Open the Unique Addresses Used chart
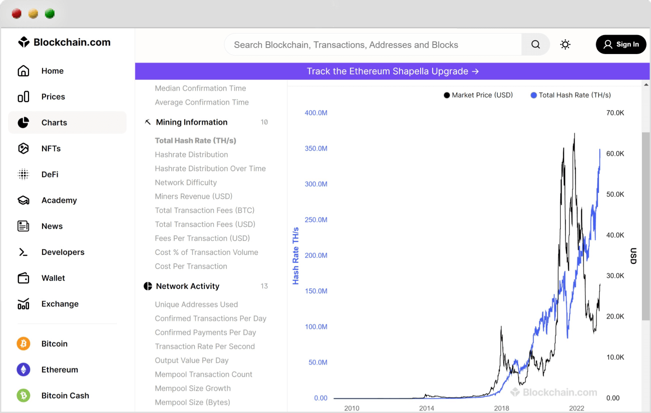The height and width of the screenshot is (413, 651). coord(196,304)
